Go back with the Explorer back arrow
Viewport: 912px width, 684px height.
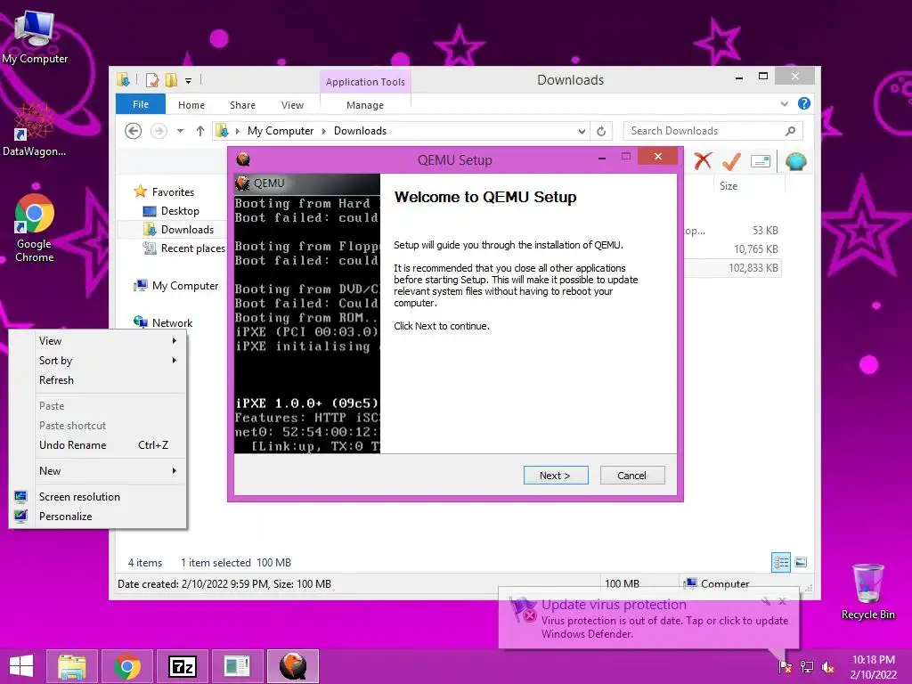click(134, 131)
